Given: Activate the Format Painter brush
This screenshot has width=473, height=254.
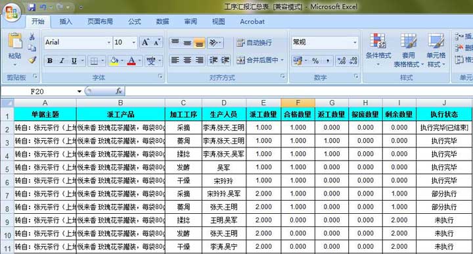Looking at the screenshot, I should pyautogui.click(x=32, y=60).
